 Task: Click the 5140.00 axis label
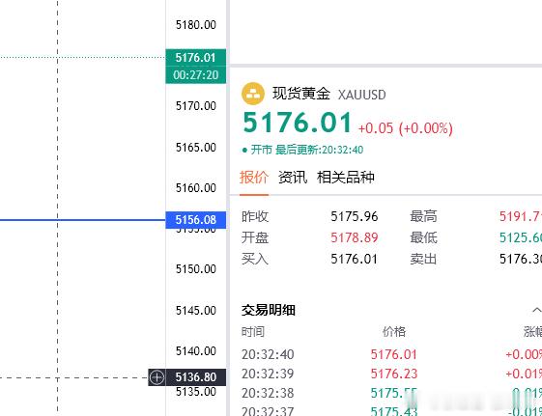pos(196,351)
